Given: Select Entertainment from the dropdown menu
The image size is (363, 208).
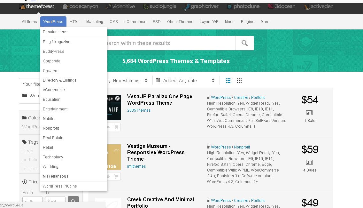Looking at the screenshot, I should tap(74, 109).
